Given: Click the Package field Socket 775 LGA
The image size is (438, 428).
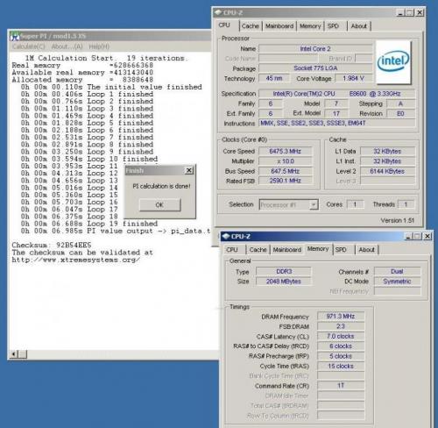Looking at the screenshot, I should point(315,68).
